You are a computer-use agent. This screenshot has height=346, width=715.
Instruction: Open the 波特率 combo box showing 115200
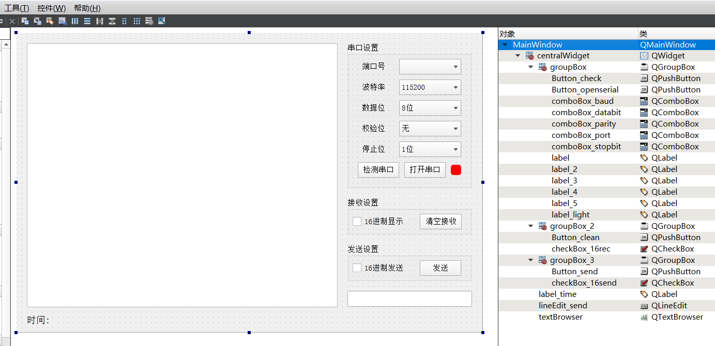tap(430, 87)
